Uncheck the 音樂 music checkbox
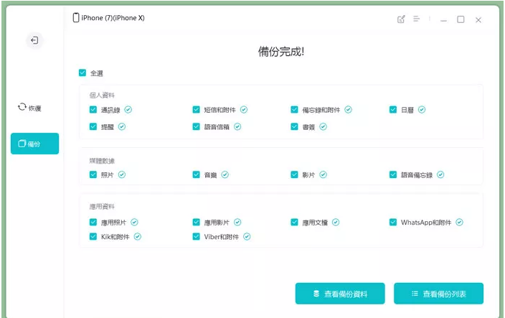This screenshot has height=318, width=505. tap(196, 174)
